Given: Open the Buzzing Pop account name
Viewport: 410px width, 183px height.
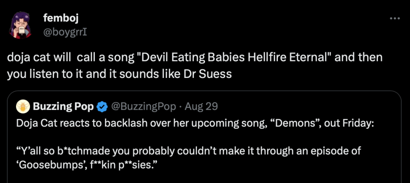Looking at the screenshot, I should 63,107.
